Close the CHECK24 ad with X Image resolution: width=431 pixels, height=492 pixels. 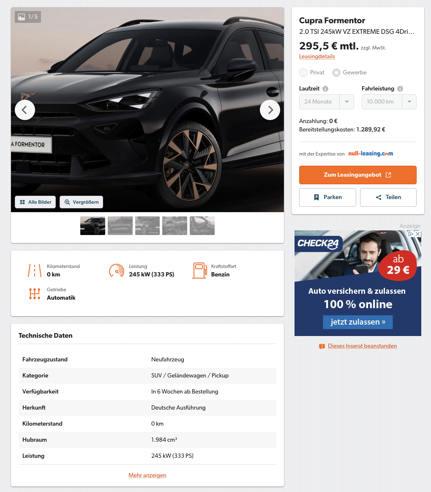click(418, 234)
